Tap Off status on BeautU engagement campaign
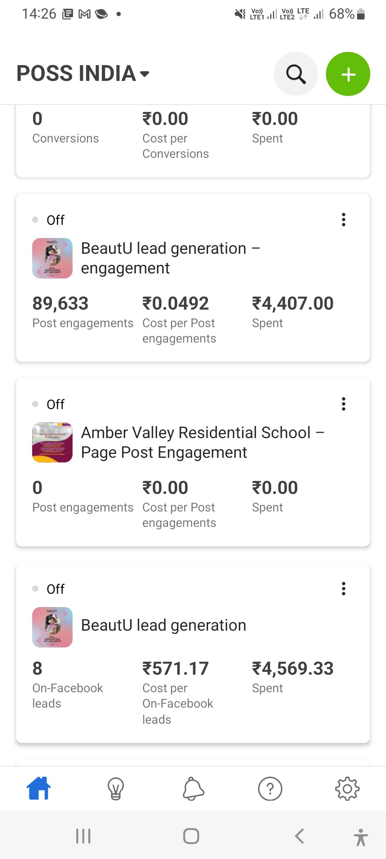 coord(55,220)
